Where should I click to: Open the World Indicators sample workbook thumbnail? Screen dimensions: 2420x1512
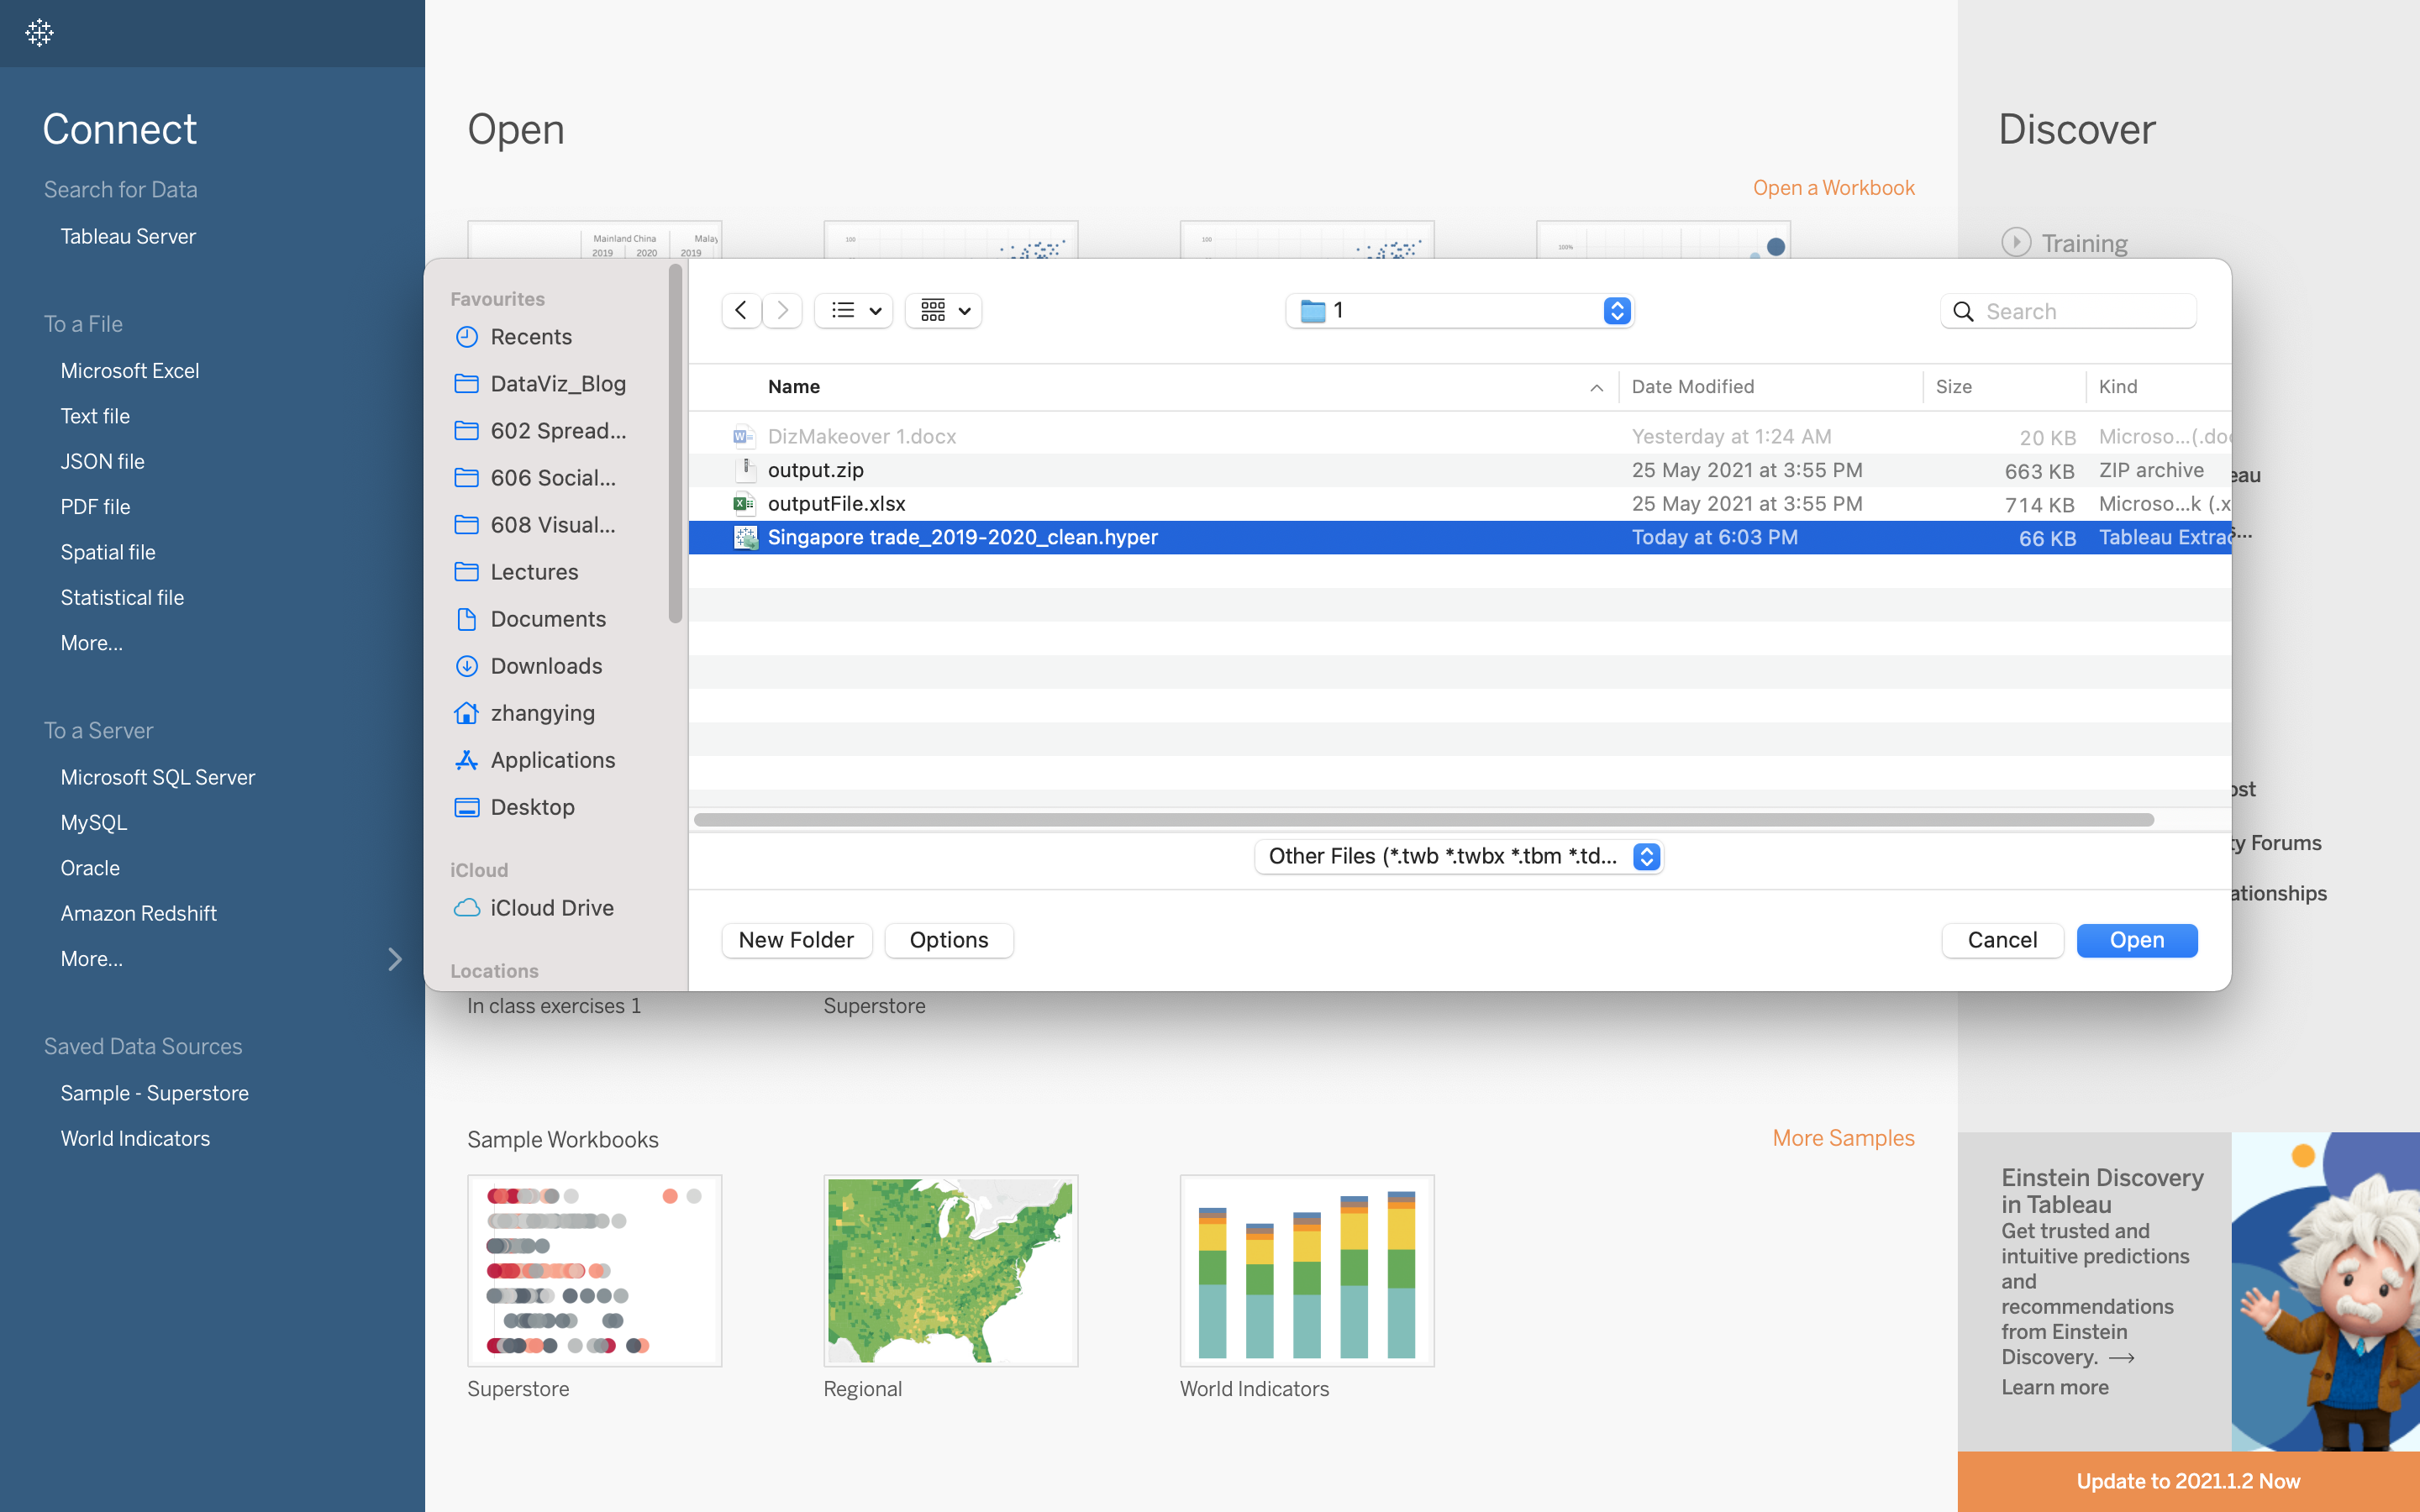tap(1306, 1270)
